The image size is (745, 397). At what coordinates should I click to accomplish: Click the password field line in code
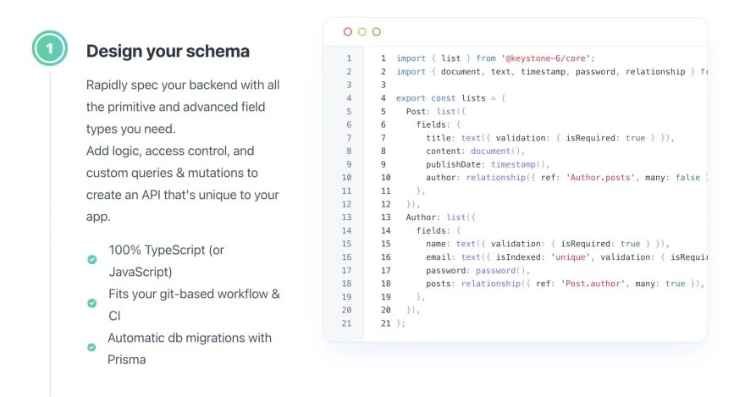477,270
